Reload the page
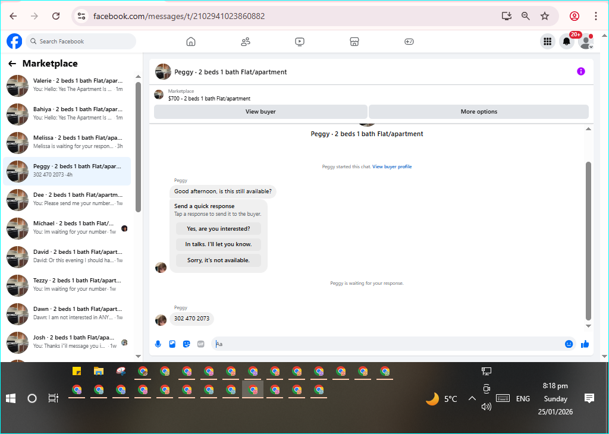Image resolution: width=609 pixels, height=434 pixels. 56,16
